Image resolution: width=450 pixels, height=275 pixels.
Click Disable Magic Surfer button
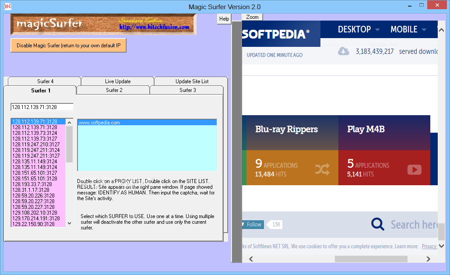68,46
